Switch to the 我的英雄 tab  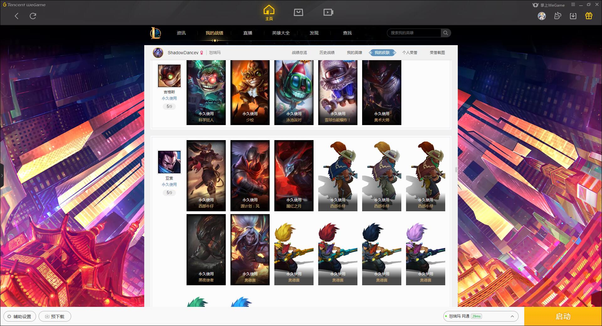(355, 53)
